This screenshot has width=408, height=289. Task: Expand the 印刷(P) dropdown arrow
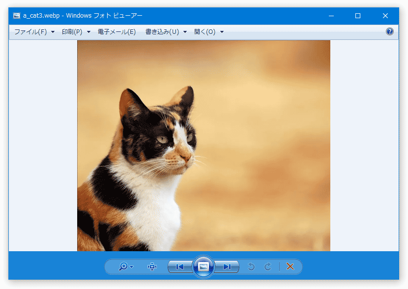88,32
